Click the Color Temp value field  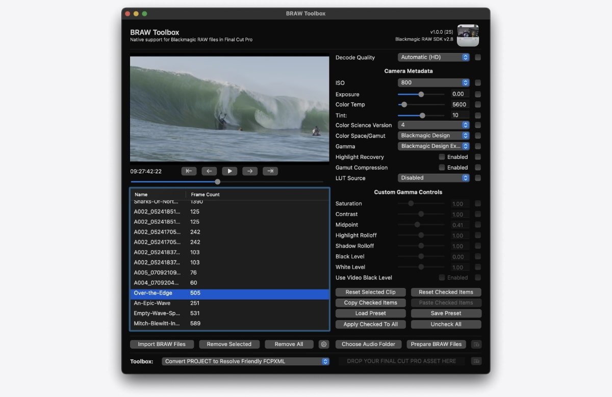460,104
